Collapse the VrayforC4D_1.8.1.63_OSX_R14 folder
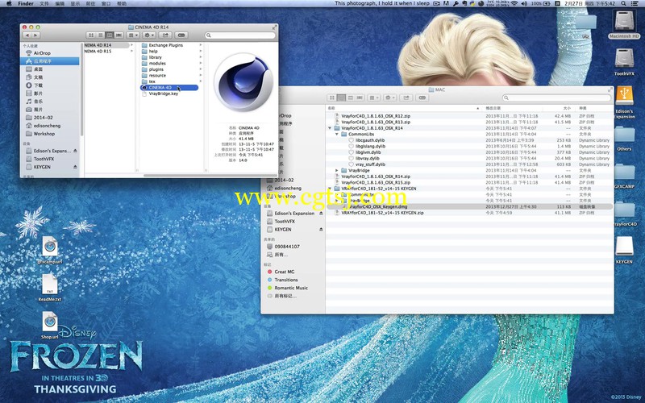The height and width of the screenshot is (403, 645). (330, 128)
